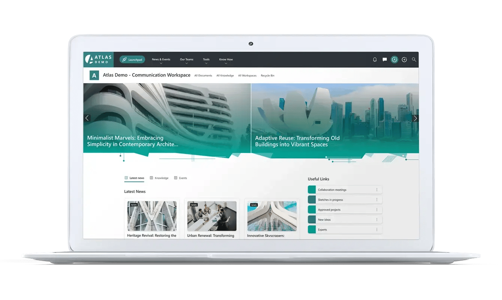Click the Urban Renewal: Transforming headline

click(x=211, y=235)
